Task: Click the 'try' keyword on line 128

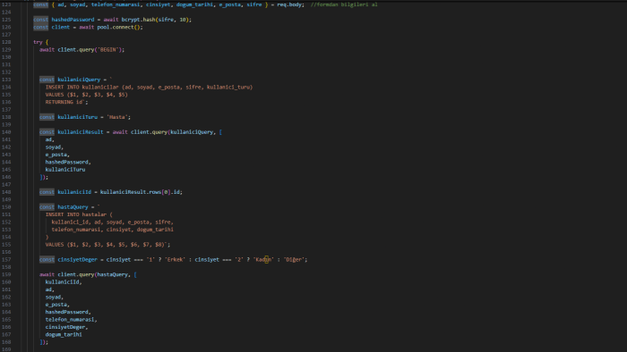Action: click(38, 42)
